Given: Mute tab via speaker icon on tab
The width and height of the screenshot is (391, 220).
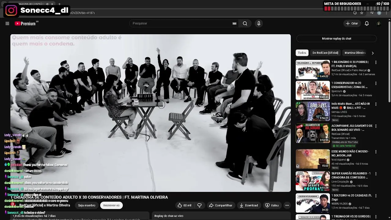Looking at the screenshot, I should [x=47, y=4].
